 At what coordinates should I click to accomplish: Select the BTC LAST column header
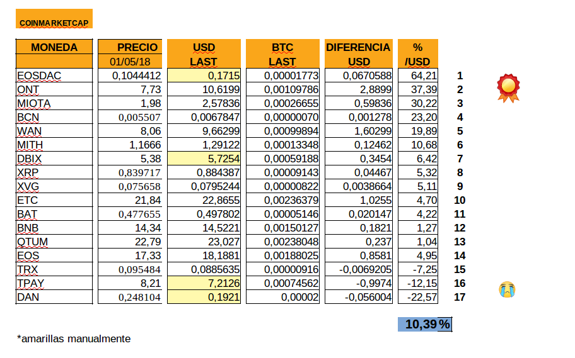282,54
